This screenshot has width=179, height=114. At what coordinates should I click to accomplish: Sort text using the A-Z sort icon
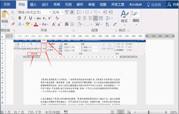(x=107, y=24)
